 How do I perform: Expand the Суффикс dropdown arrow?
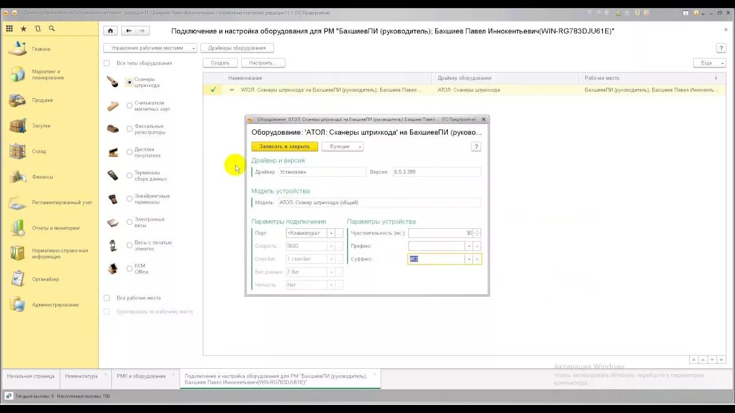tap(469, 259)
